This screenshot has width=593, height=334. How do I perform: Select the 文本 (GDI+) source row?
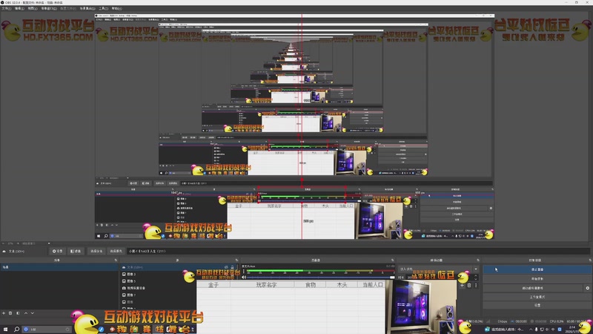pos(179,267)
